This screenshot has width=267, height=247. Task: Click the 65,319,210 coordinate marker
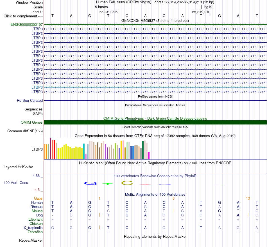[x=202, y=12]
